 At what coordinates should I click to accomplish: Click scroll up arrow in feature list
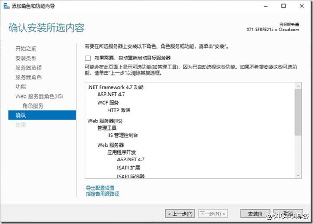tap(298, 86)
